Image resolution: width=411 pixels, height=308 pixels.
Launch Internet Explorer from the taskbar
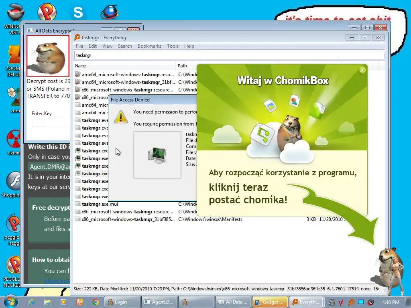[31, 302]
